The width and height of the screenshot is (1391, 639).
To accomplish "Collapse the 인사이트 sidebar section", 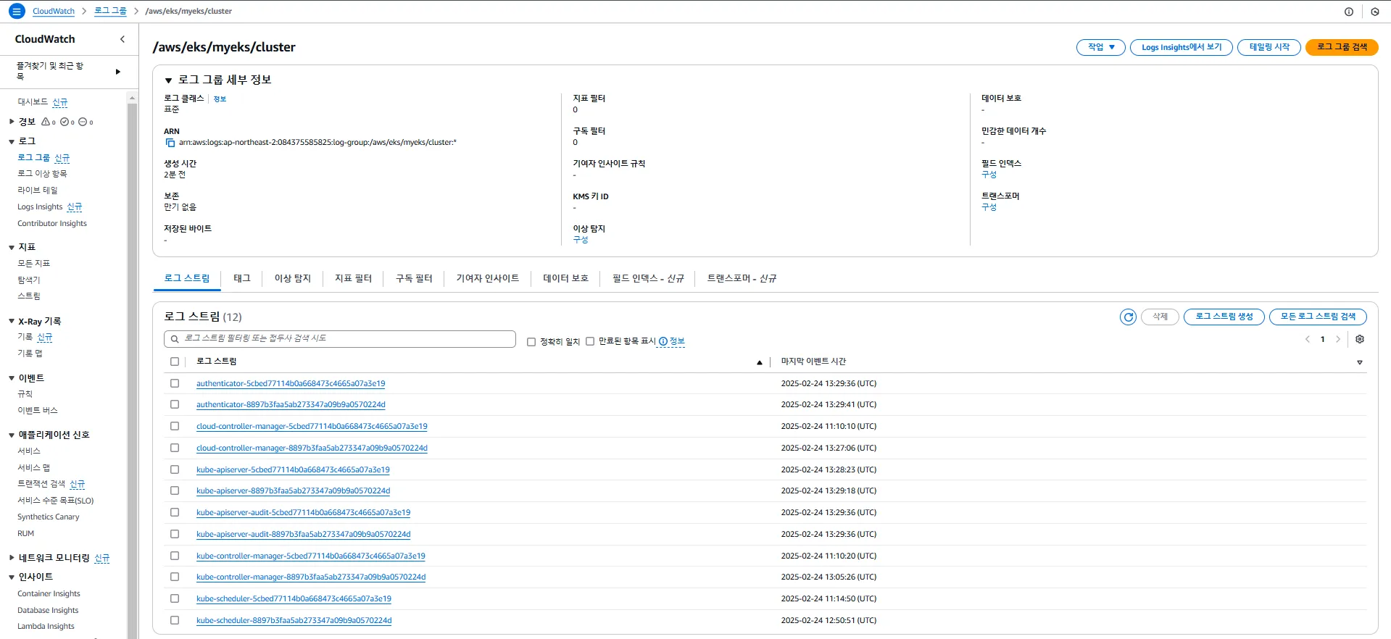I will (12, 577).
